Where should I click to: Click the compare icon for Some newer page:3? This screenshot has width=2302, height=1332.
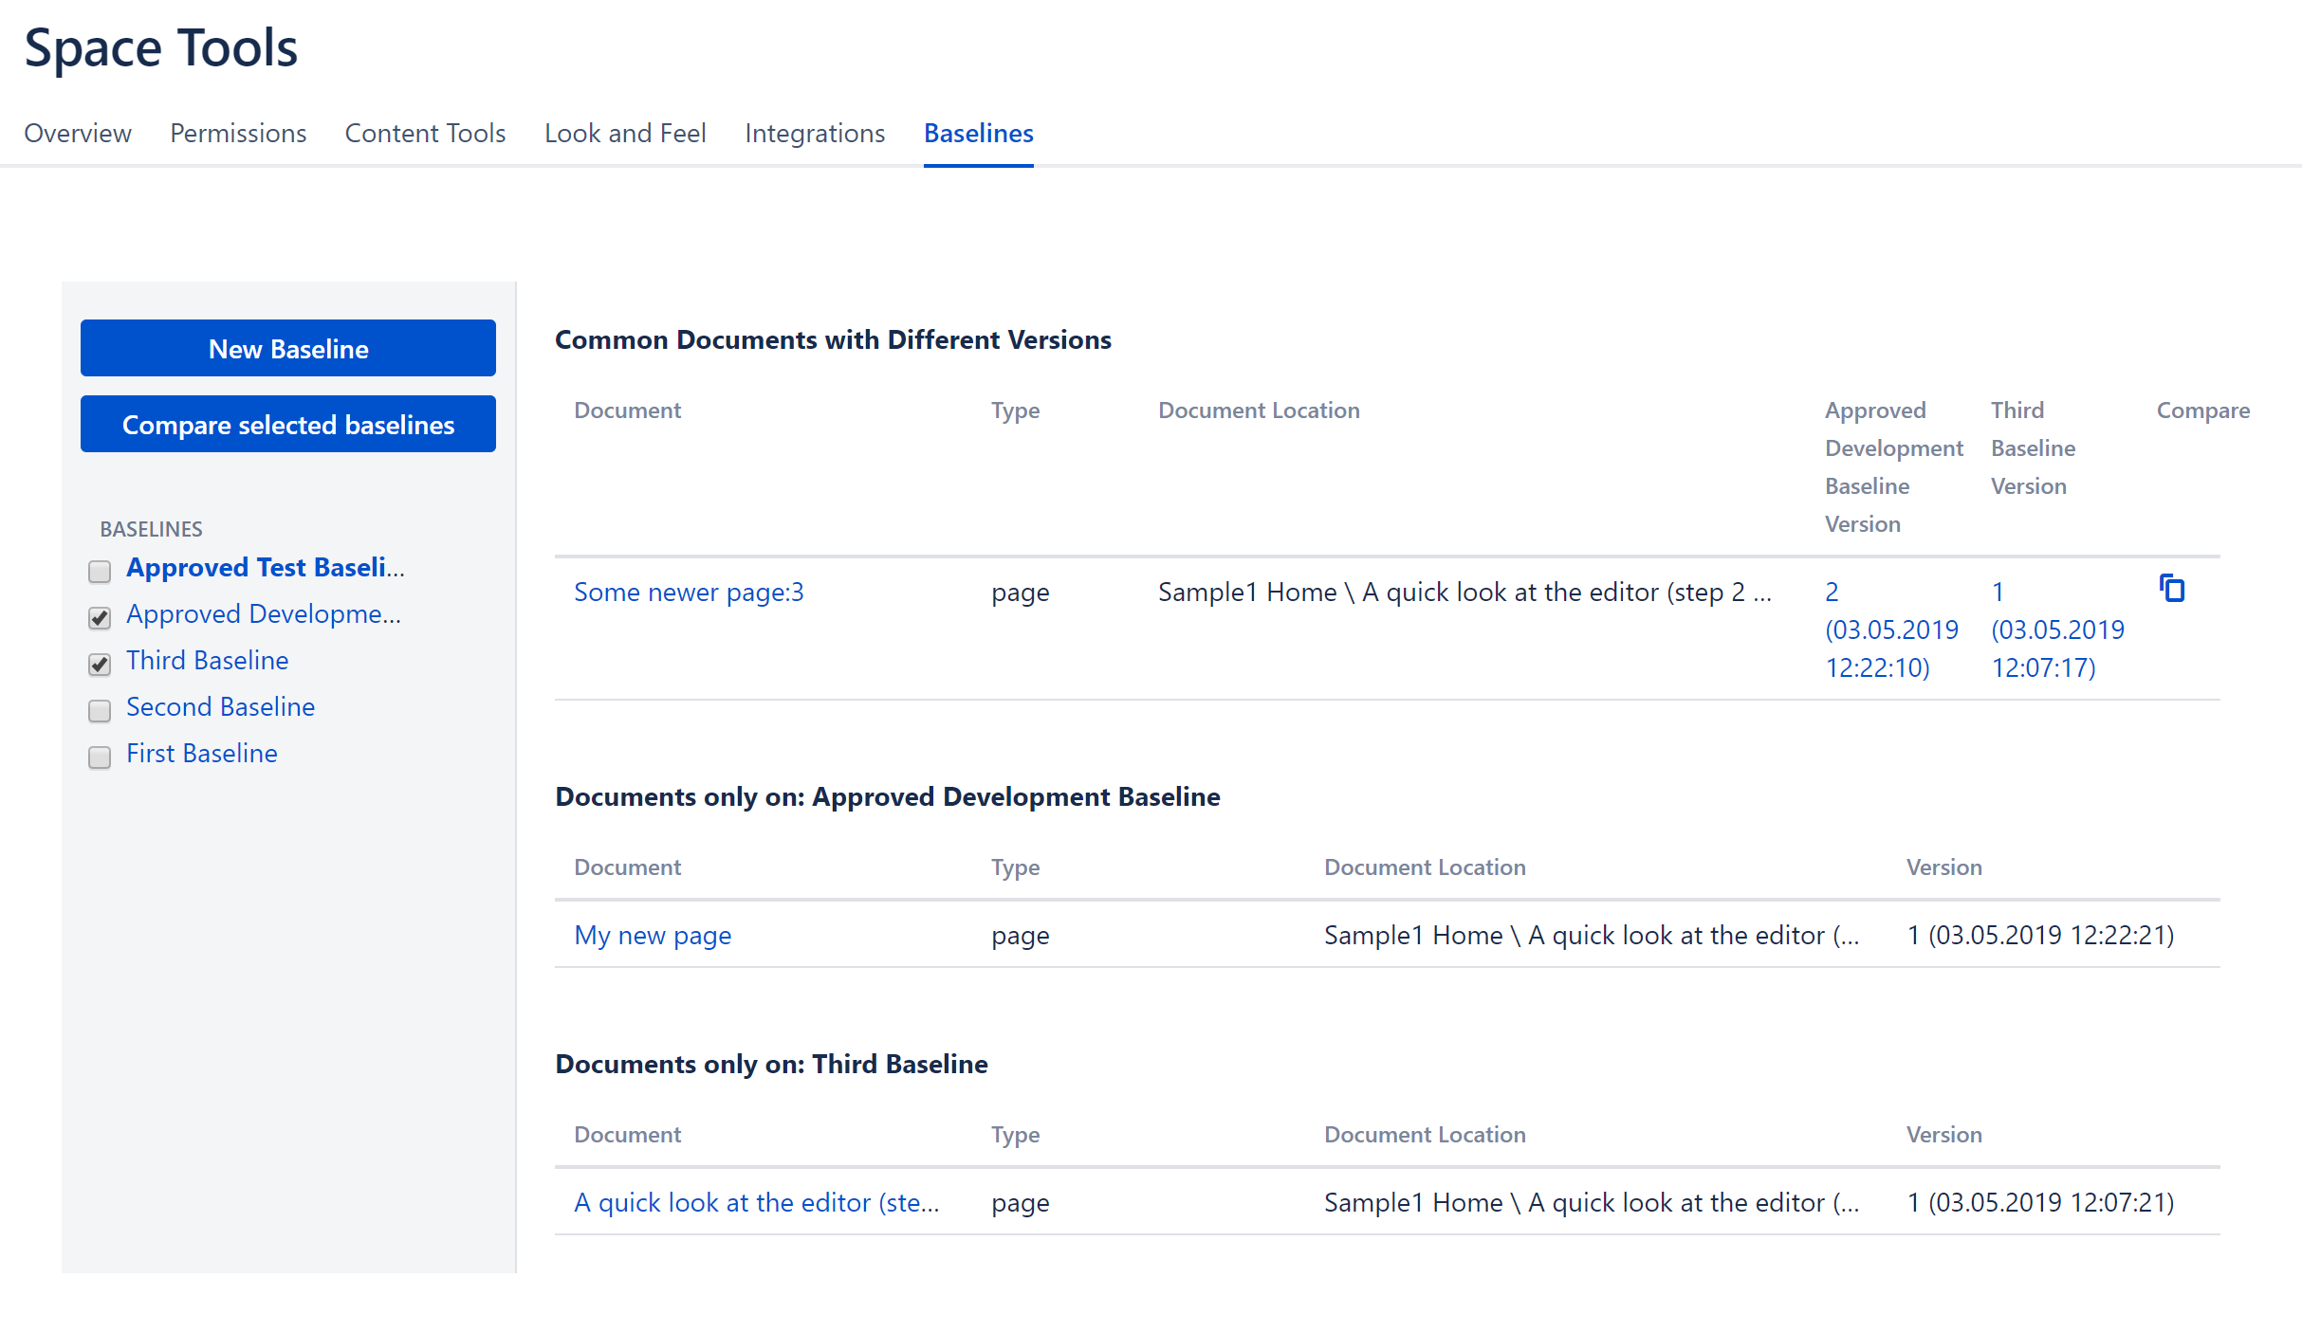(x=2172, y=589)
